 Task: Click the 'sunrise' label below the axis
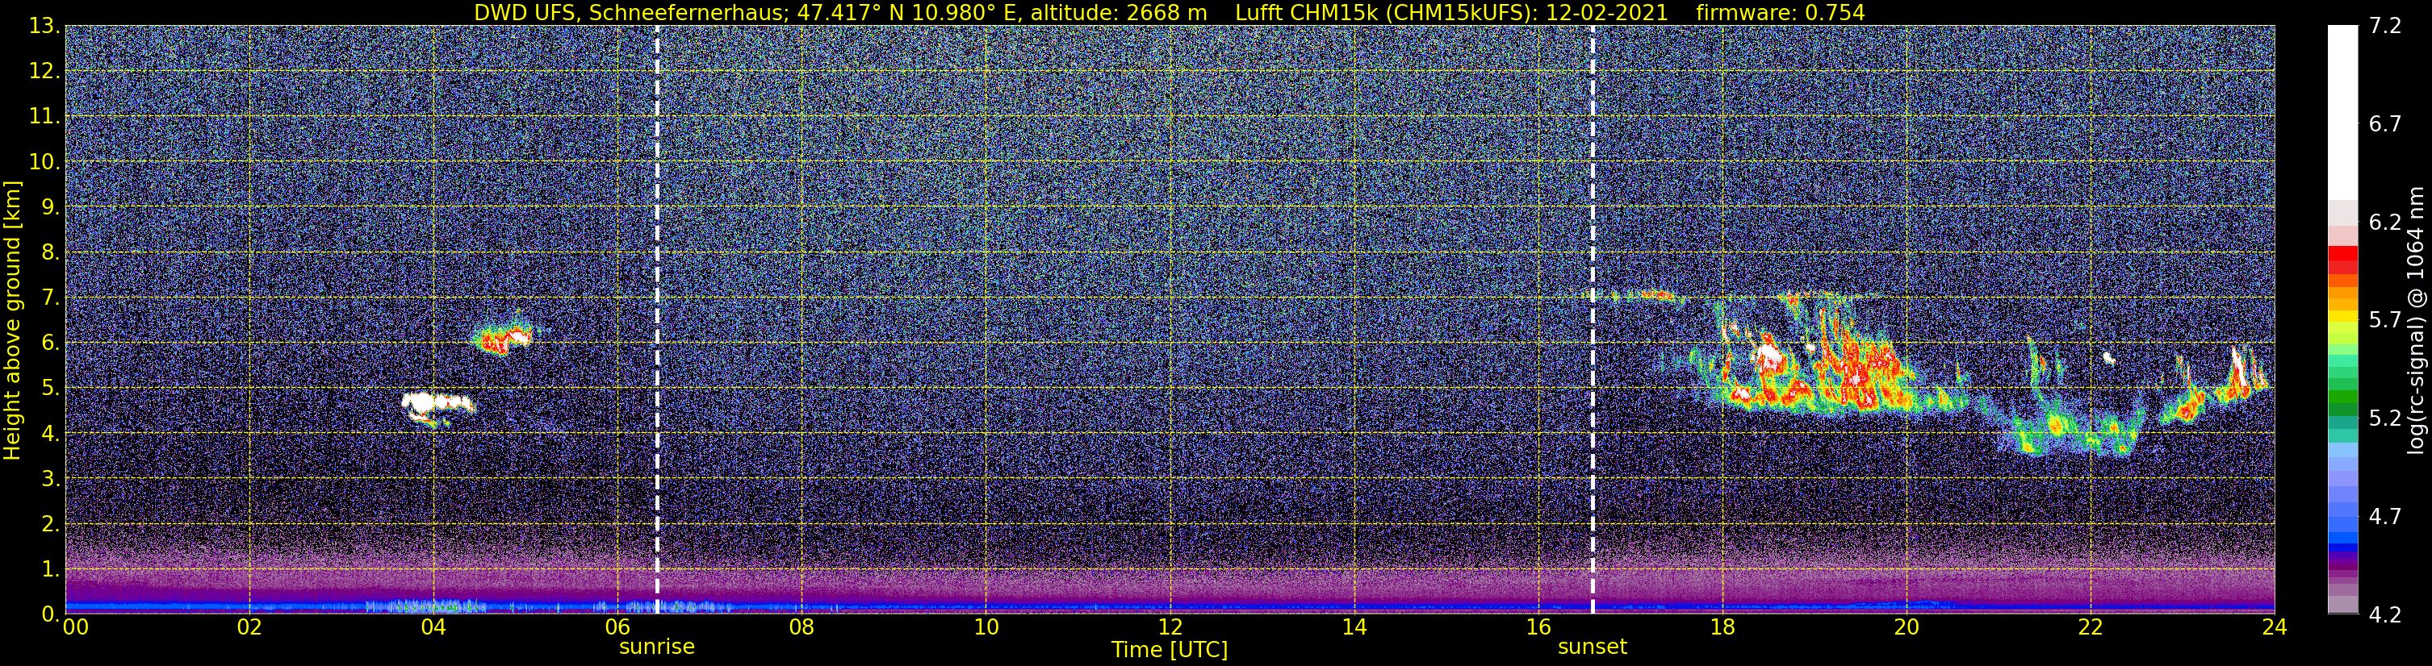(x=656, y=647)
